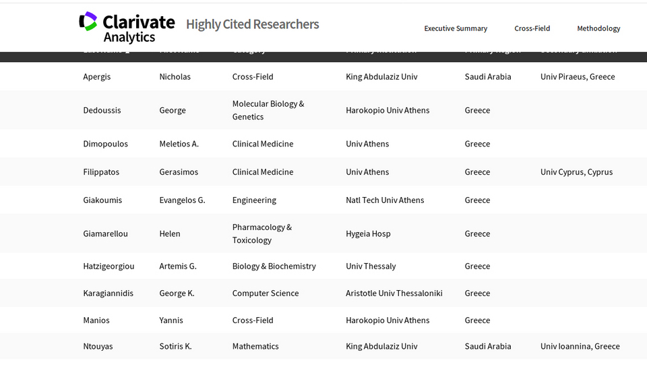
Task: Click Pharmacology & Toxicology category cell
Action: point(262,233)
